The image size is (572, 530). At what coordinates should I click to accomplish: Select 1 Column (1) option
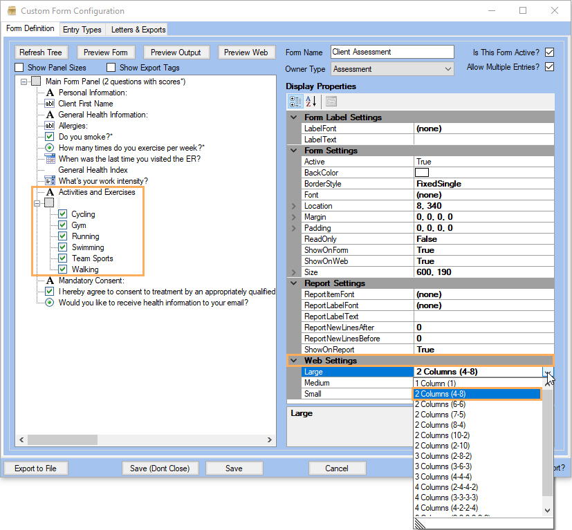click(x=477, y=384)
